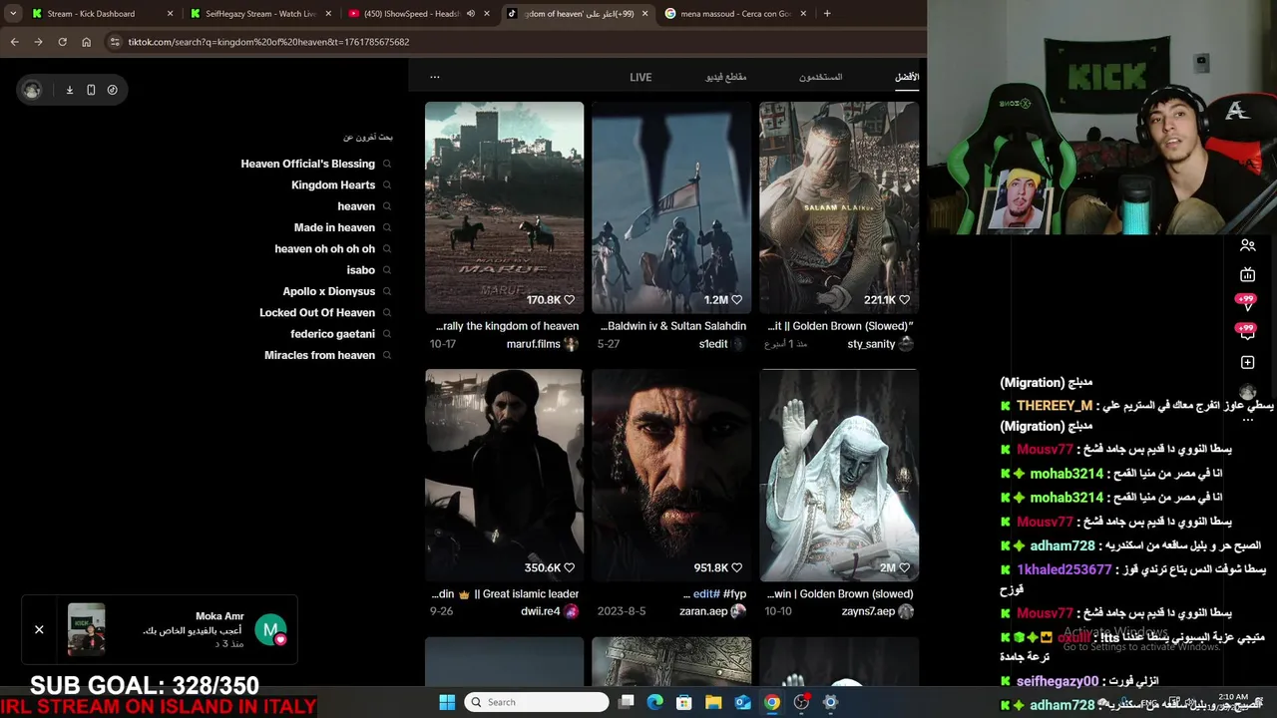Close the IShowSpeed YouTube tab
Screen dimensions: 1277x718
point(487,14)
